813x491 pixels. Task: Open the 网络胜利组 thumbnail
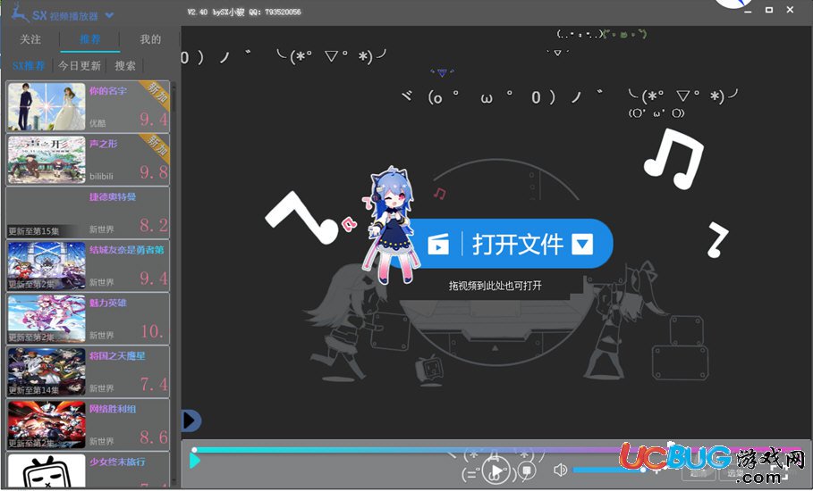tap(47, 424)
